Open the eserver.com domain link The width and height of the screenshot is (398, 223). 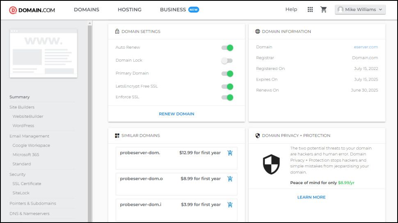click(x=366, y=47)
